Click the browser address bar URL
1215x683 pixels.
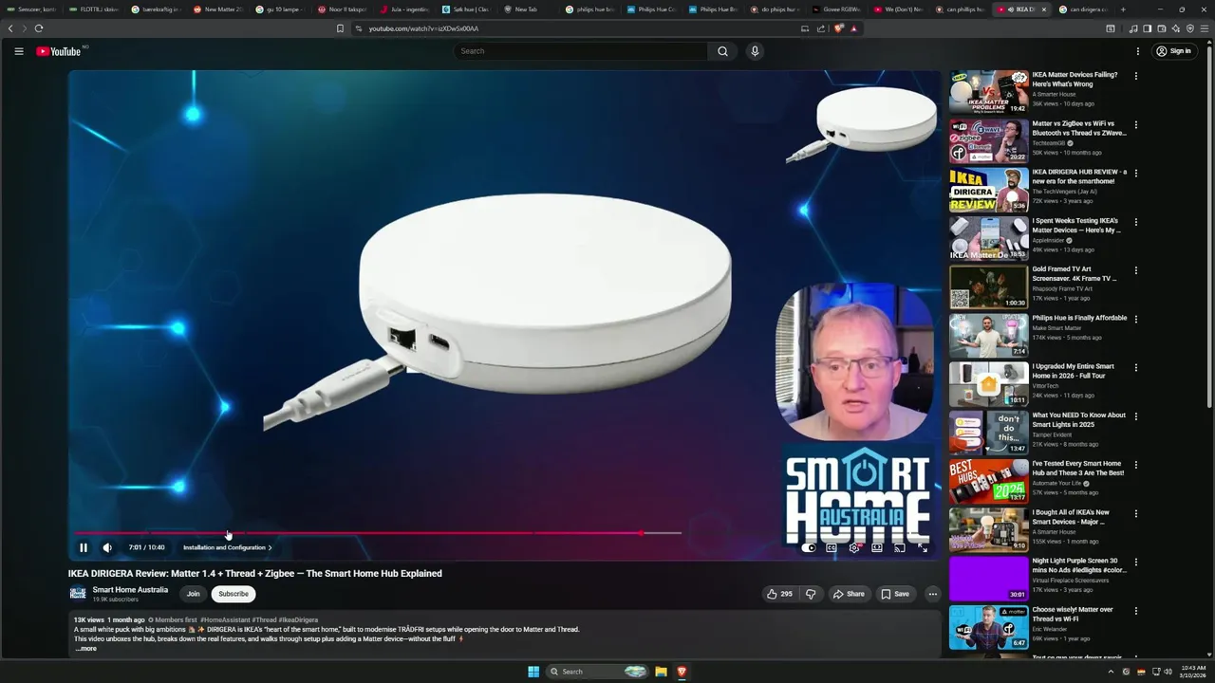click(x=423, y=28)
